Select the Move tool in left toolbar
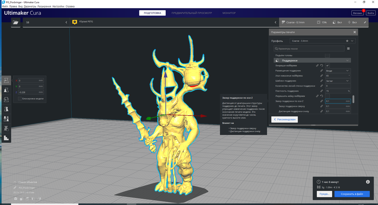Viewport: 378px width, 205px height. point(6,80)
